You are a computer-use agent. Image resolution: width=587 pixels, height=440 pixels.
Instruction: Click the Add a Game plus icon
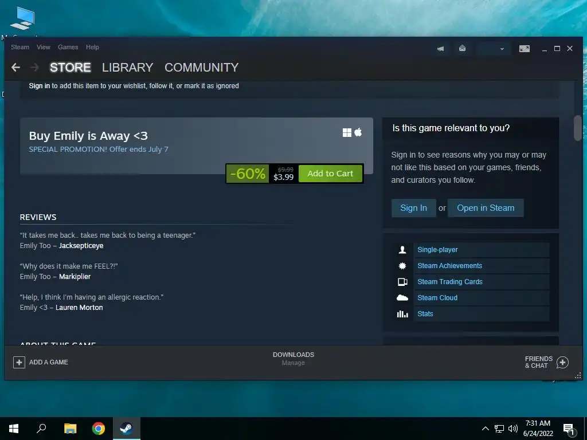(x=19, y=362)
